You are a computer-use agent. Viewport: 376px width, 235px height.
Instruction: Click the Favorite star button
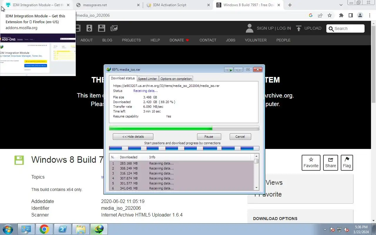311,162
